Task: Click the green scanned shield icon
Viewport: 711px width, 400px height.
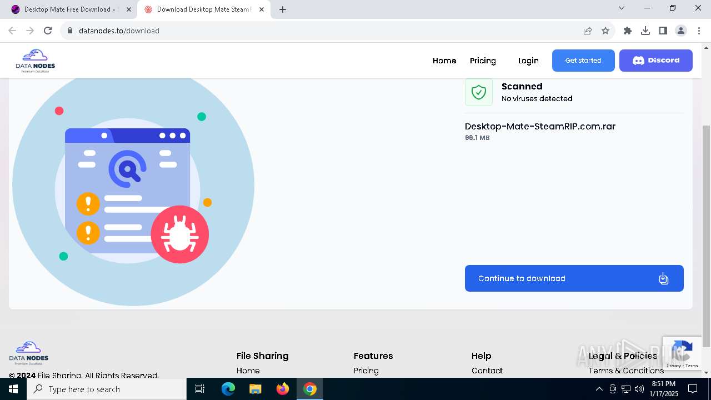Action: [479, 92]
